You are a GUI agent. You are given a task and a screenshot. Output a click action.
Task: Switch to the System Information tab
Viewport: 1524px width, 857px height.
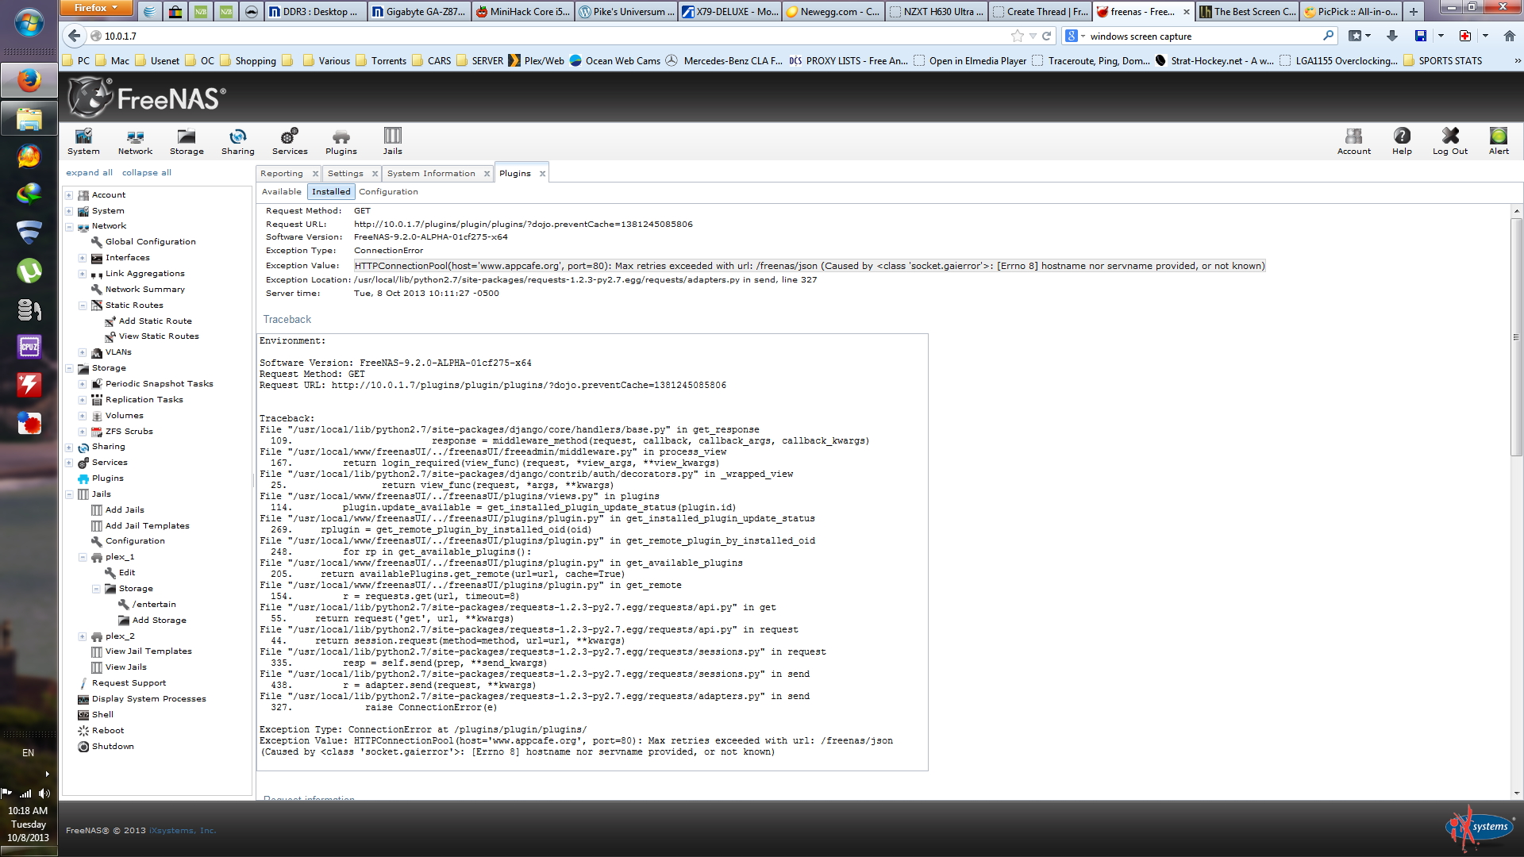tap(431, 174)
